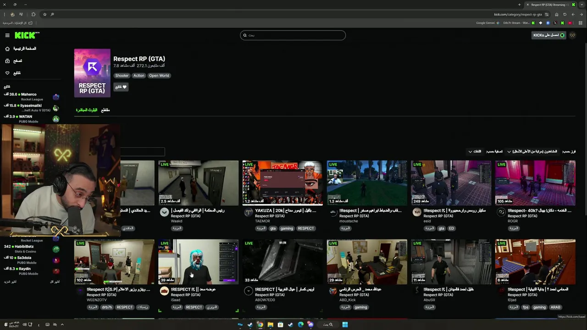
Task: Click the browser reload button
Action: pyautogui.click(x=565, y=14)
